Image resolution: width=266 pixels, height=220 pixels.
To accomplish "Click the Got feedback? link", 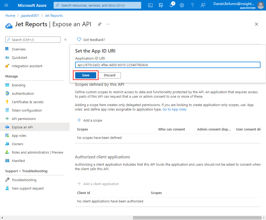I will 91,40.
